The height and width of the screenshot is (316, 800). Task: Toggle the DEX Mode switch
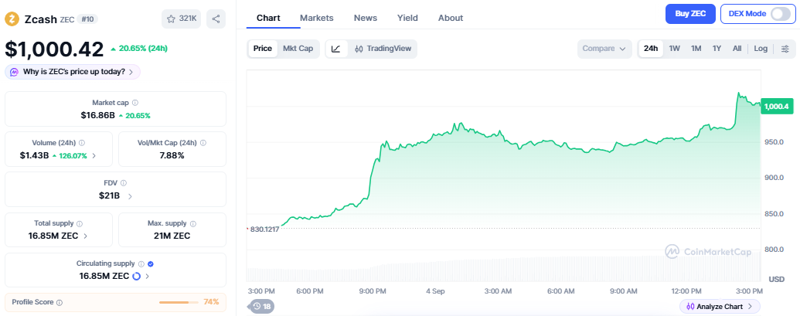(780, 14)
